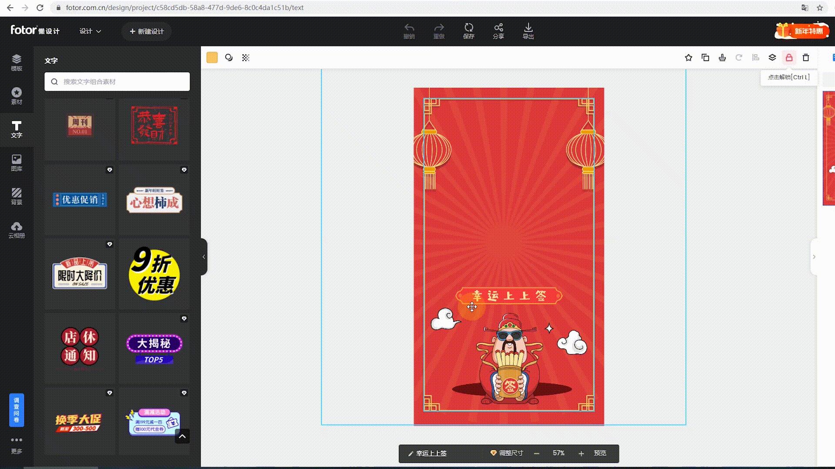Click the browser translate page icon
835x469 pixels.
coord(805,8)
